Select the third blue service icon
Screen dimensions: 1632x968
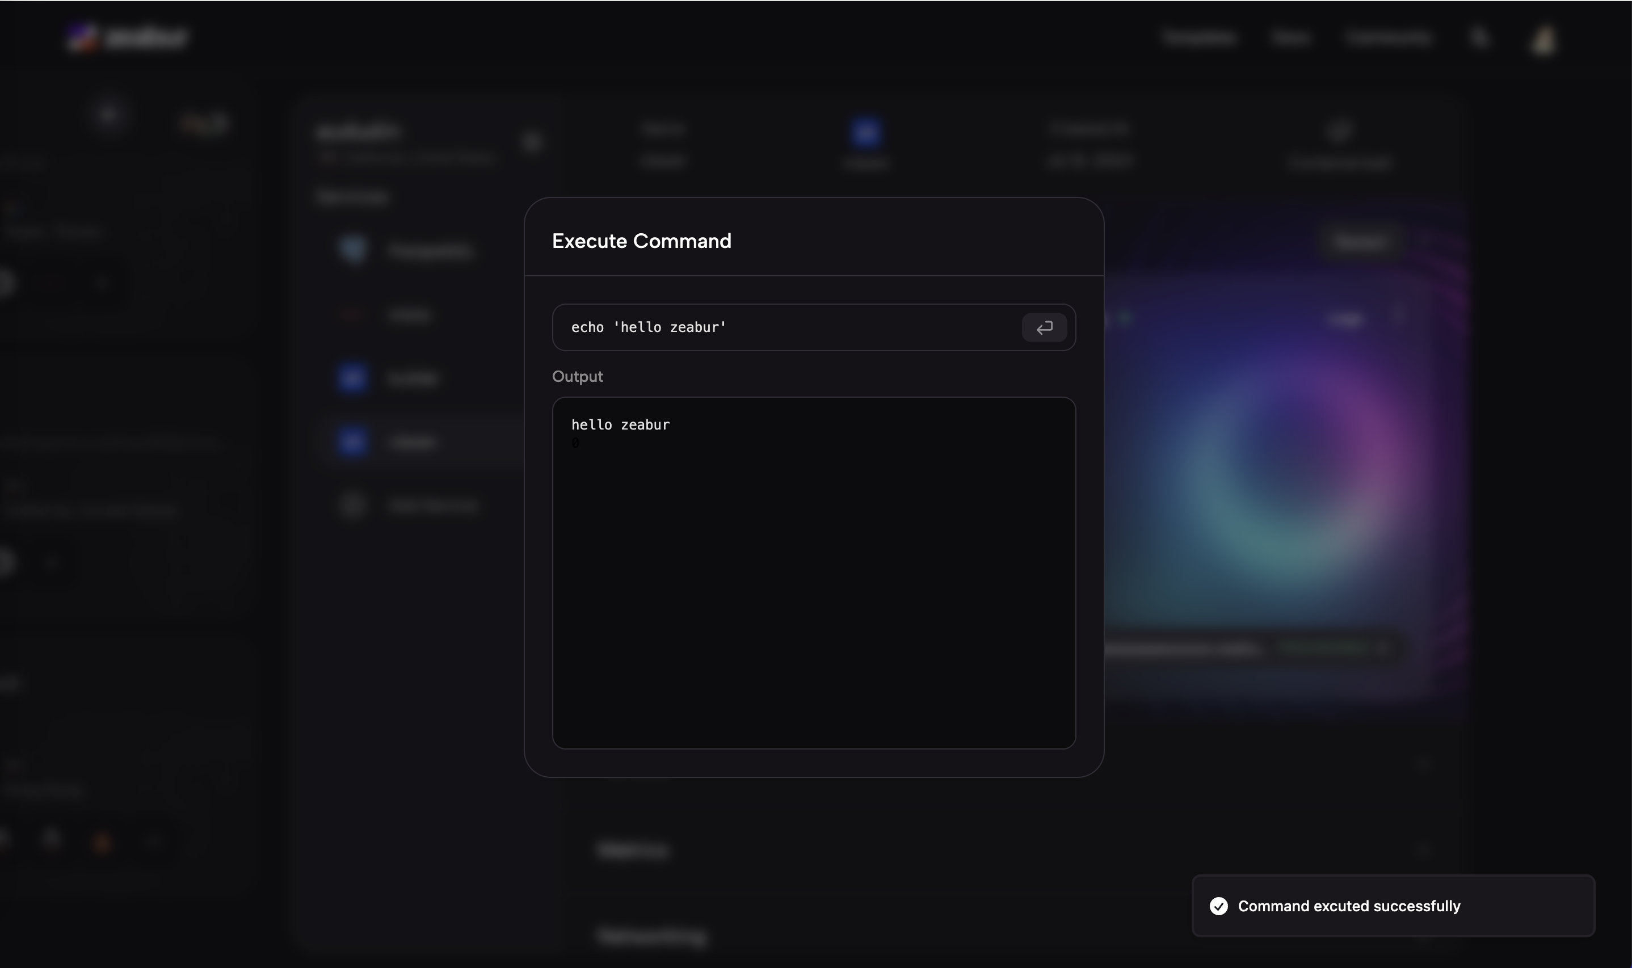coord(353,378)
